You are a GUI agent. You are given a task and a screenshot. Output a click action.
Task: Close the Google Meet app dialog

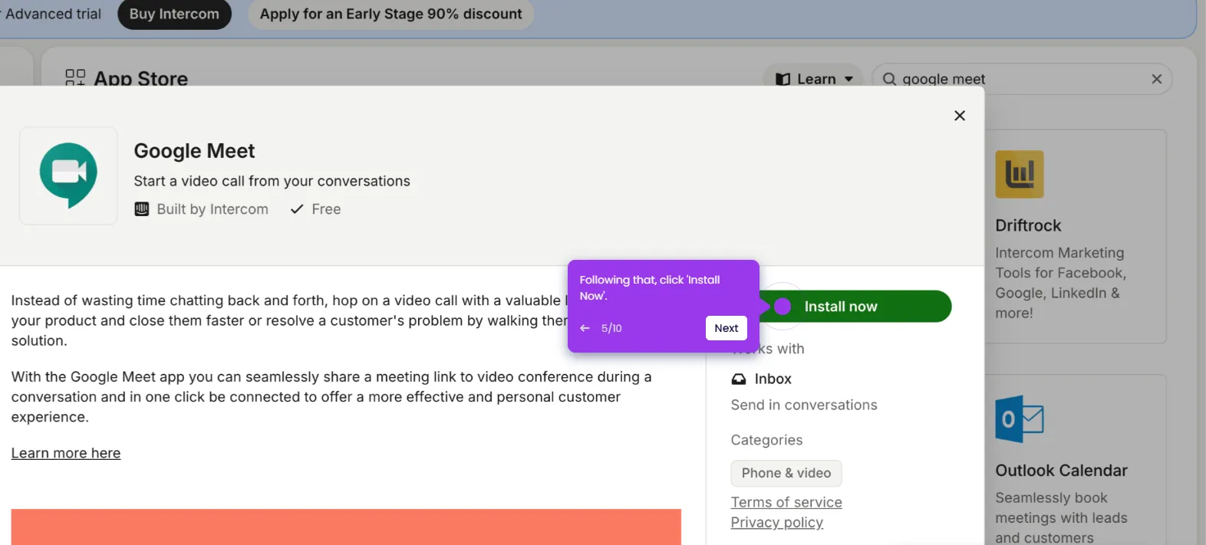click(959, 116)
